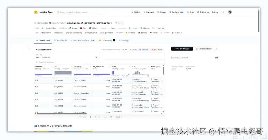Copy dataset name seedance-2-prompts-datasets with copy icon
Screen dimensions: 268x140
[111, 23]
